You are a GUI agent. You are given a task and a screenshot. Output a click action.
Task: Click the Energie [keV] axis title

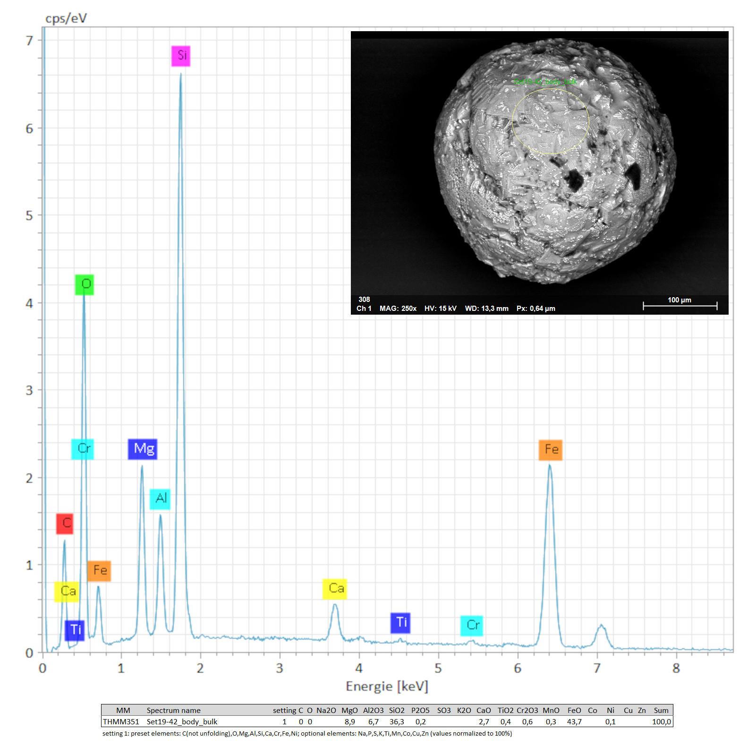tap(387, 686)
